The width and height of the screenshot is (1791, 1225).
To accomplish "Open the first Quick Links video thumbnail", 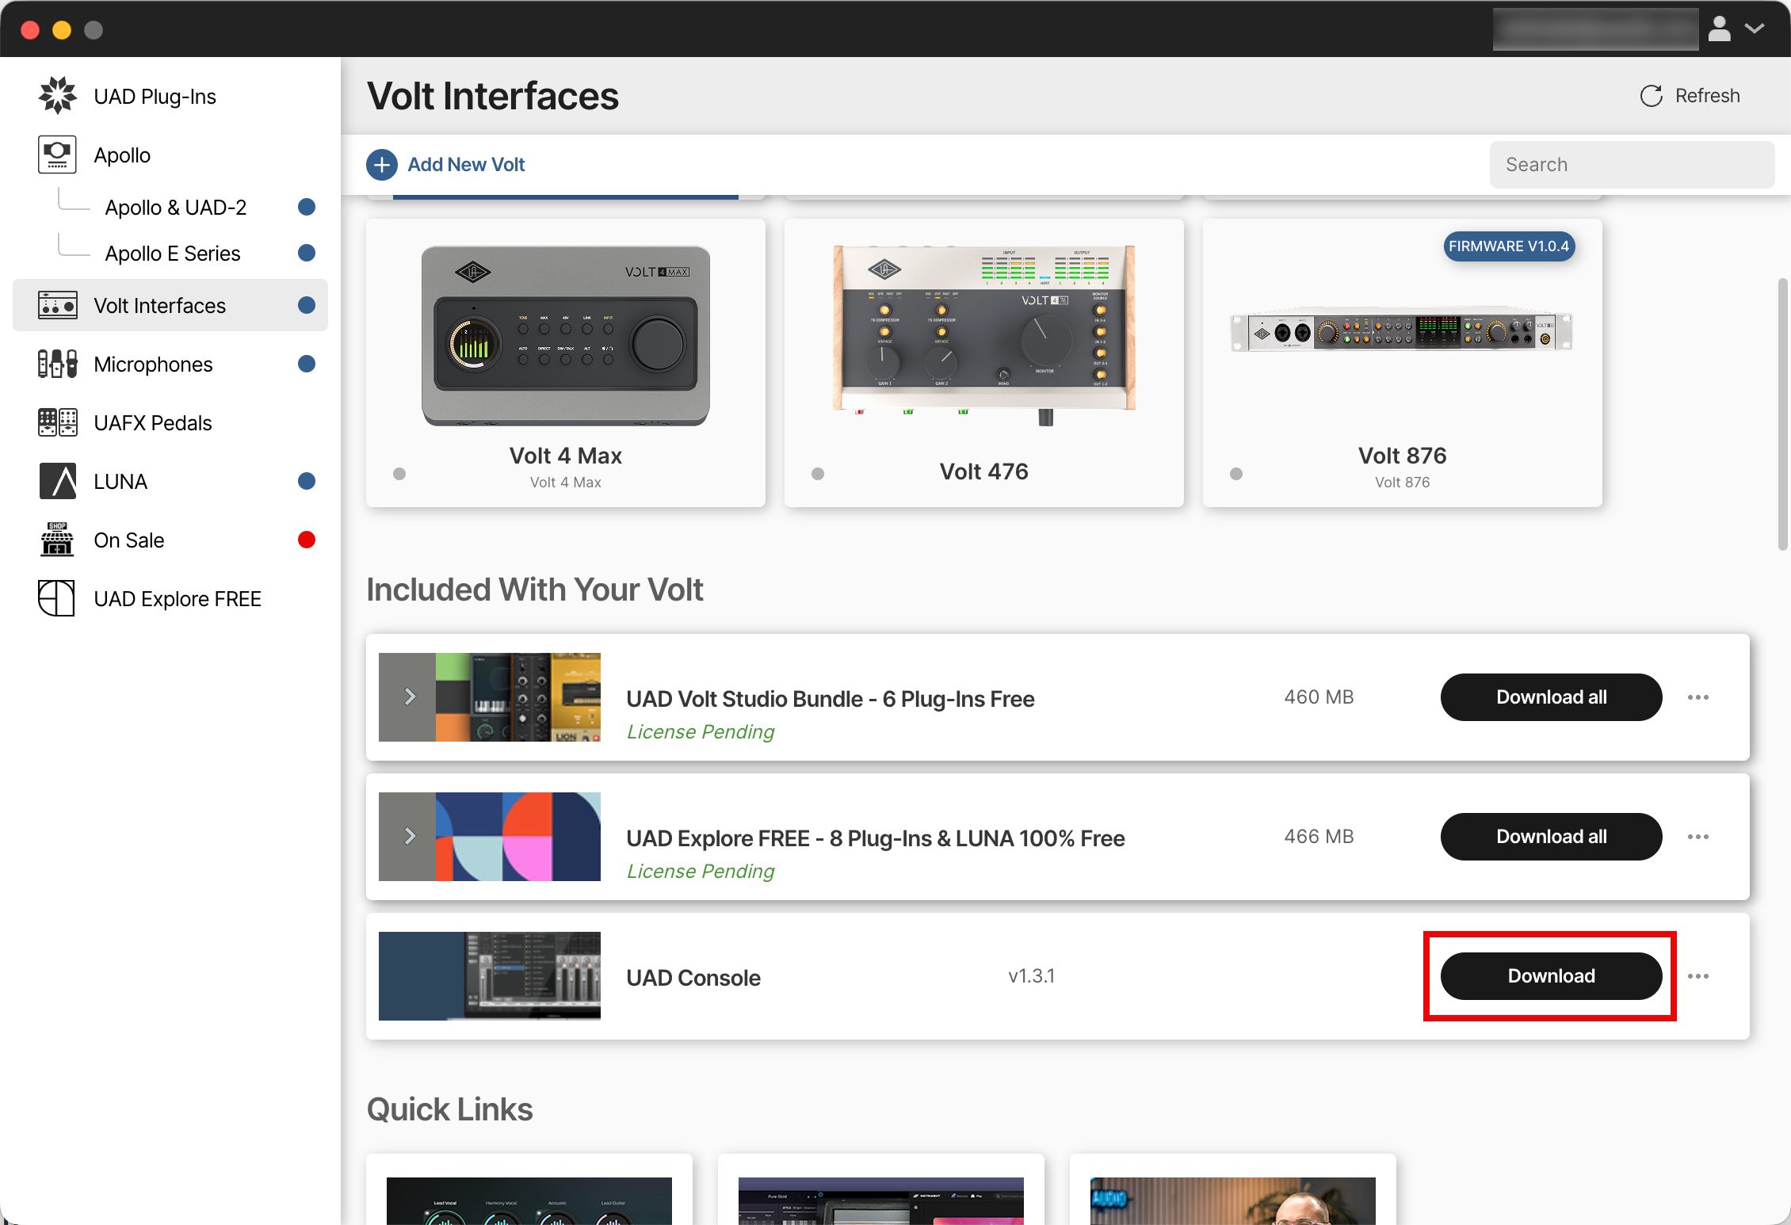I will (x=529, y=1200).
